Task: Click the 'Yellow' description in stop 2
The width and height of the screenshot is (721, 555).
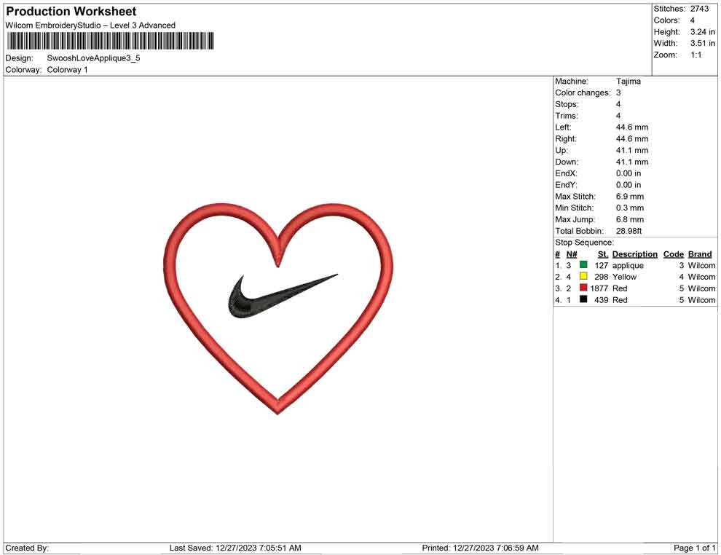Action: [x=624, y=277]
